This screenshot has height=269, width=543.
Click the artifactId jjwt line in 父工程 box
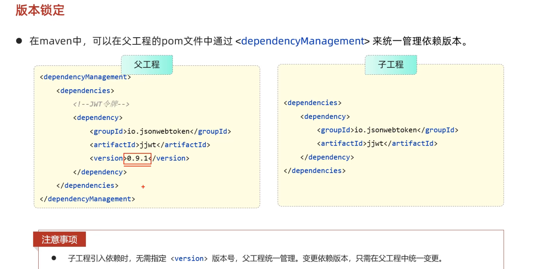[x=150, y=145]
